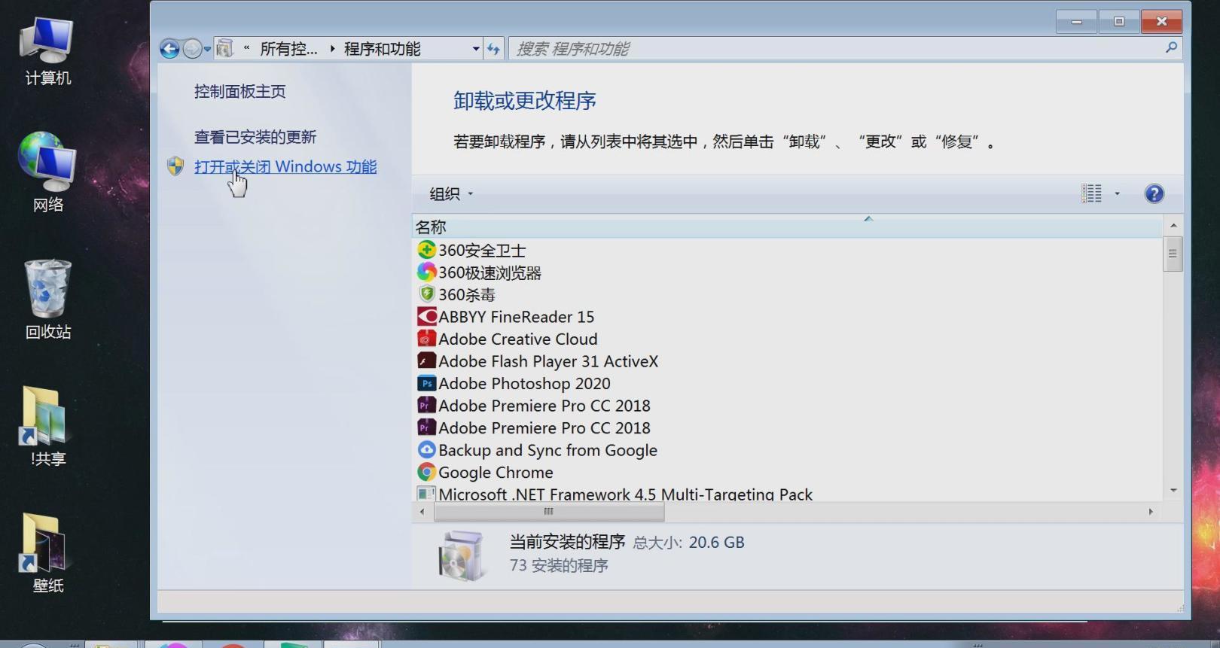Expand the « breadcrumb overflow chevron
The height and width of the screenshot is (648, 1220).
(x=246, y=48)
